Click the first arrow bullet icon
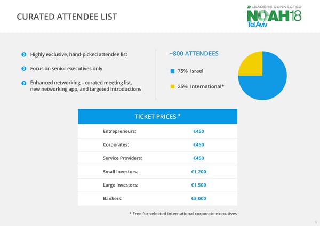Viewport: 320px width, 226px height. pos(23,54)
